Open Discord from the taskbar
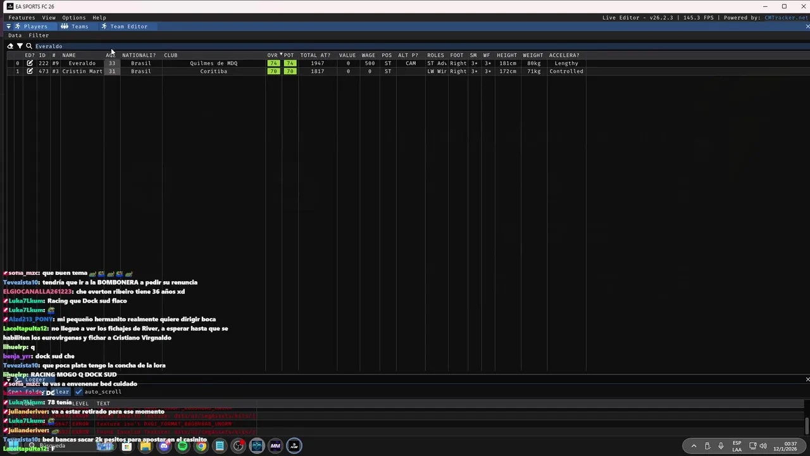The image size is (810, 456). (x=164, y=446)
